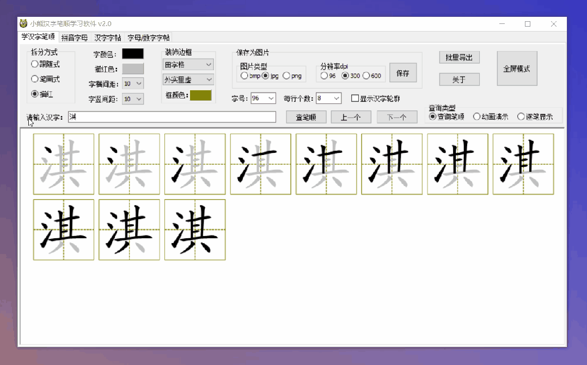The height and width of the screenshot is (365, 587).
Task: Select the 跟随式 split mode
Action: (45, 64)
